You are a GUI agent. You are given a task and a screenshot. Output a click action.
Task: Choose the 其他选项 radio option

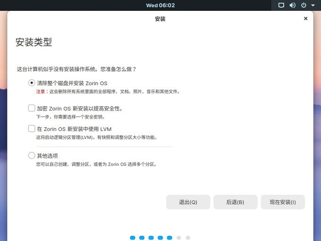32,155
